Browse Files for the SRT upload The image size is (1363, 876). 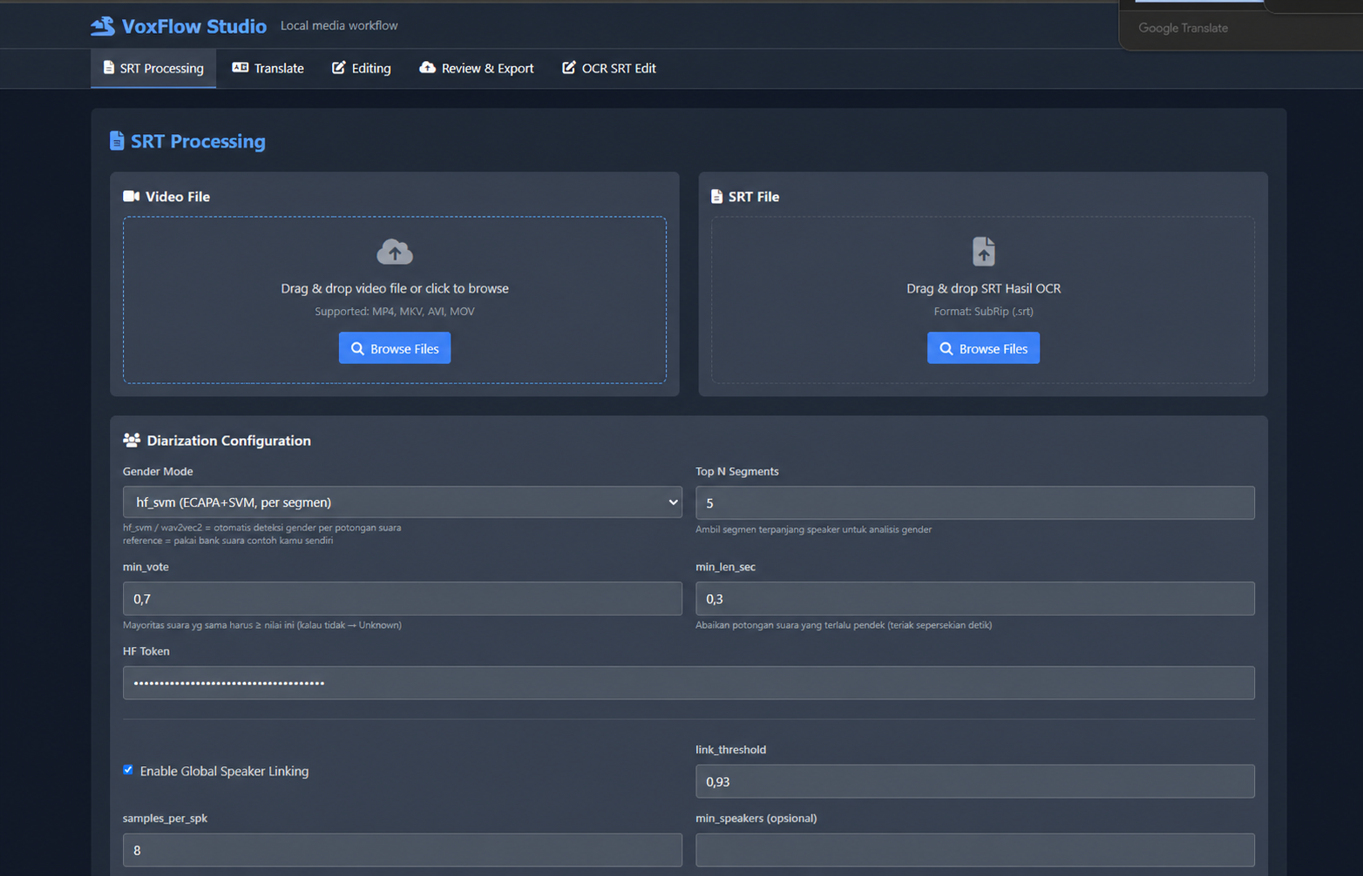click(983, 348)
